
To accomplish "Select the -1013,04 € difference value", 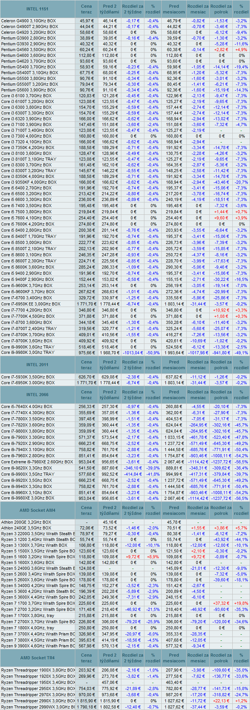I will click(133, 352).
